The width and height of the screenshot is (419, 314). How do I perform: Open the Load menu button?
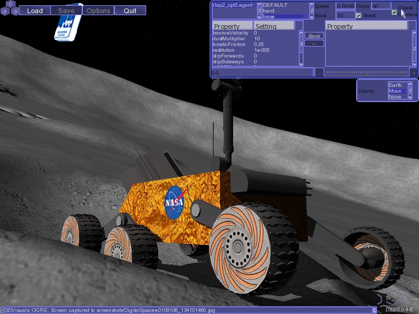pos(35,10)
